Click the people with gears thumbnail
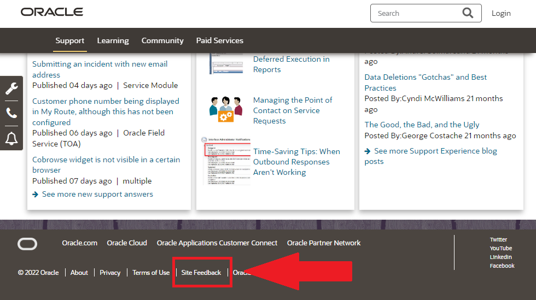Screen dimensions: 536x300 pyautogui.click(x=226, y=109)
